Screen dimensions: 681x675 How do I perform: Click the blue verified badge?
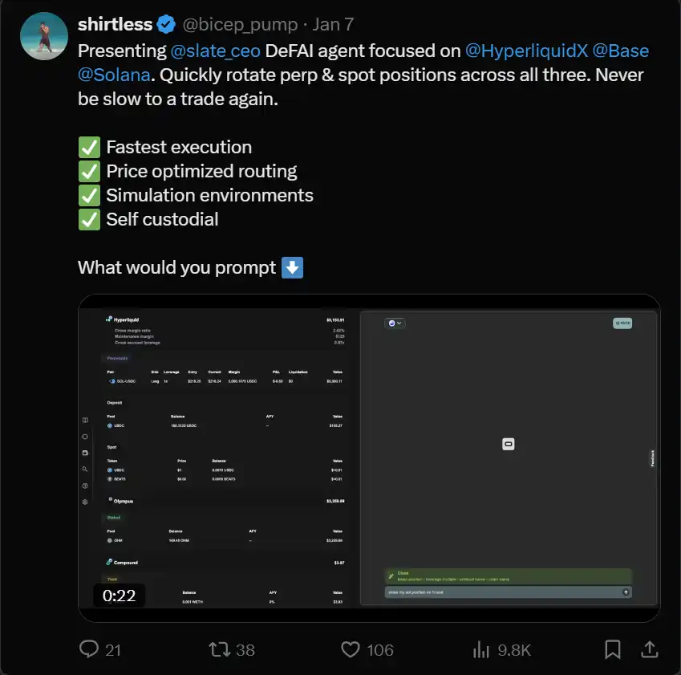point(166,25)
